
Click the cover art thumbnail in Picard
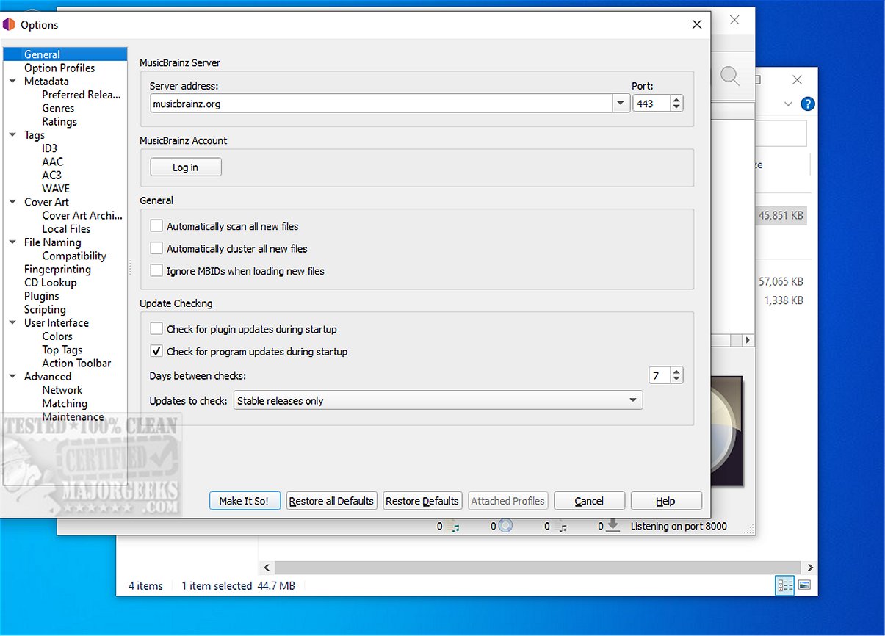tap(727, 431)
